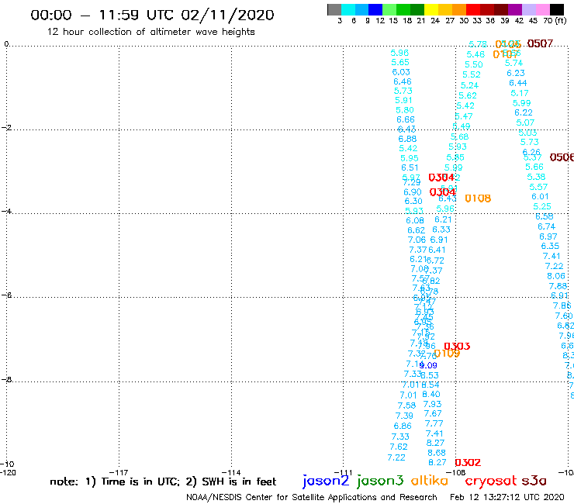Click the orange "altika" satellite label
Image resolution: width=574 pixels, height=504 pixels.
point(429,480)
